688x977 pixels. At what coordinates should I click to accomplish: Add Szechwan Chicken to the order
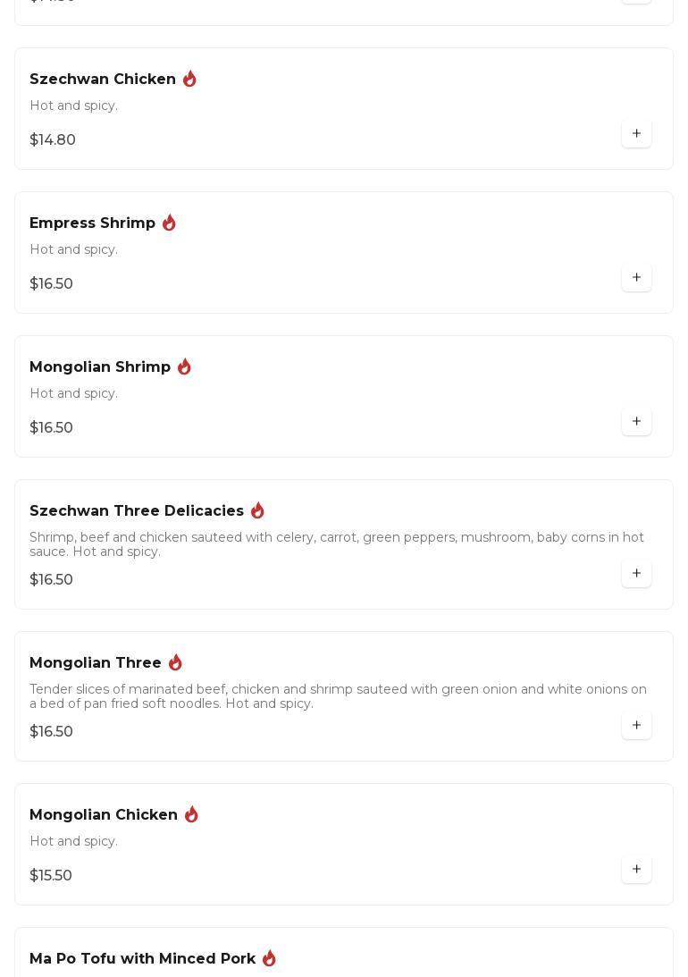tap(636, 134)
